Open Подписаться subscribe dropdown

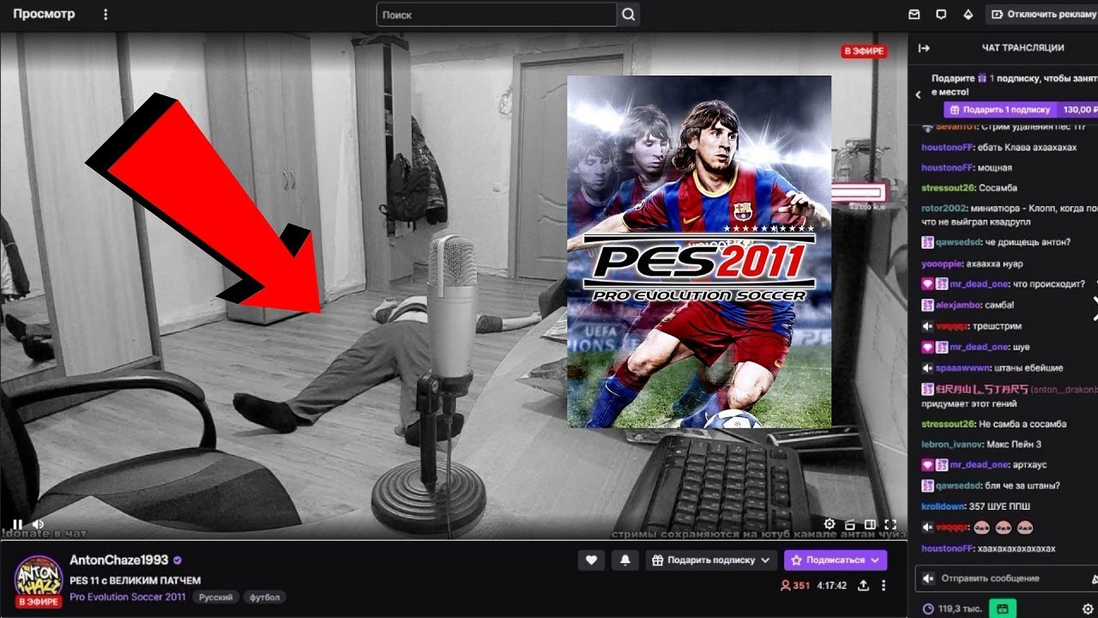836,560
